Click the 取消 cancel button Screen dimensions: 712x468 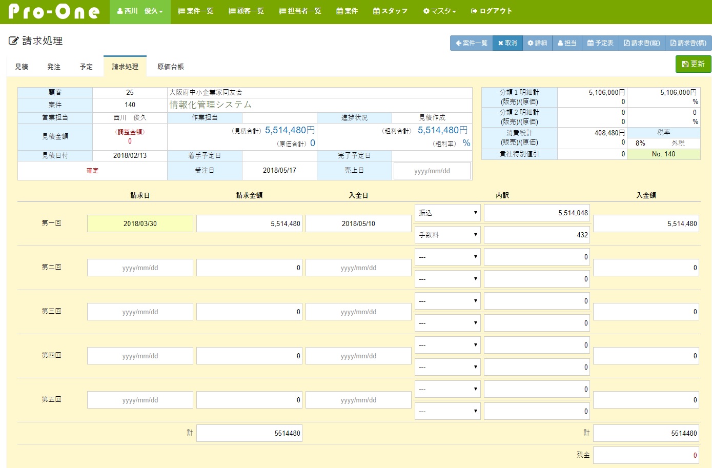click(507, 43)
